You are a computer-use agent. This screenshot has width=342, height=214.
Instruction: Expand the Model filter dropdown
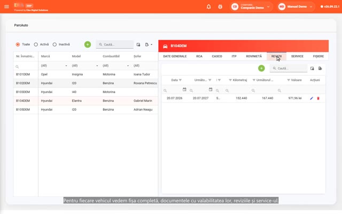[97, 66]
